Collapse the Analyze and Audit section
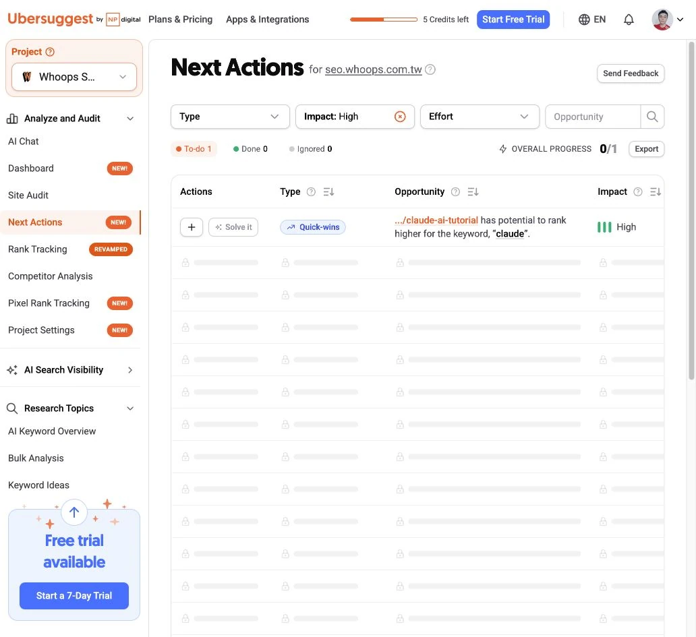696x637 pixels. point(130,119)
